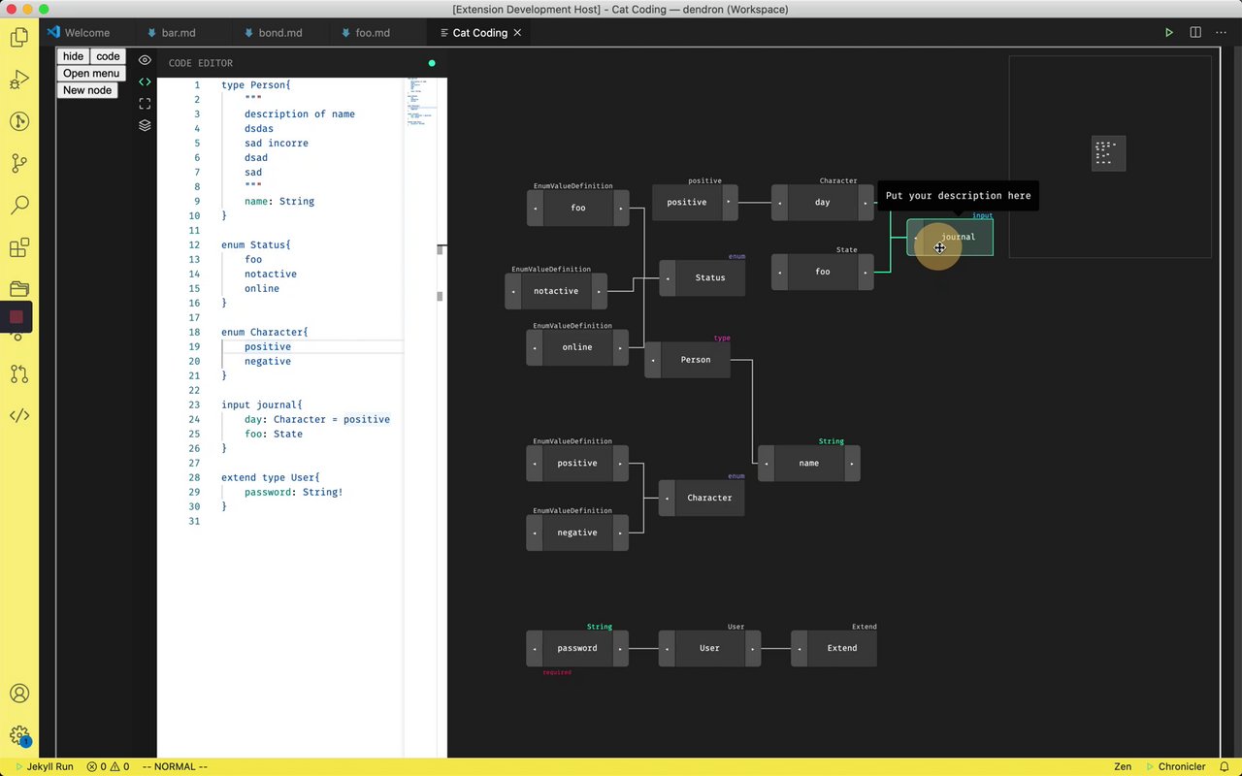This screenshot has height=776, width=1242.
Task: Open the Explorer files icon in activity bar
Action: pos(18,38)
